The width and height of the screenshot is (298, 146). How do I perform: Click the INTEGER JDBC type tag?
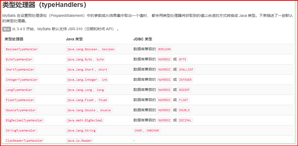(185, 80)
